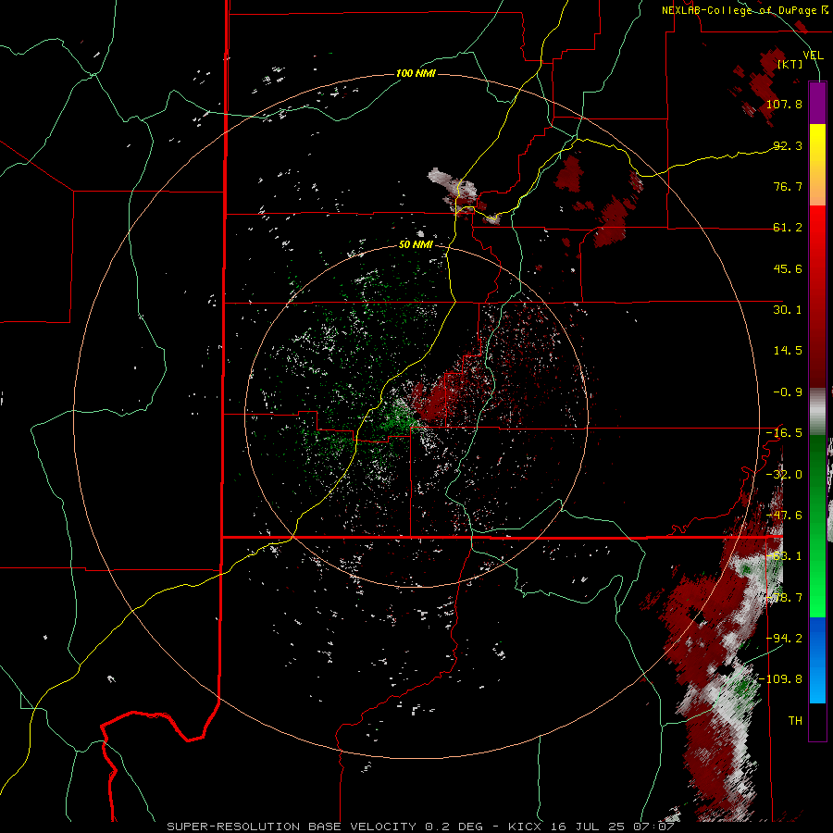833x833 pixels.
Task: Click the 30.1 velocity scale value
Action: (x=788, y=310)
